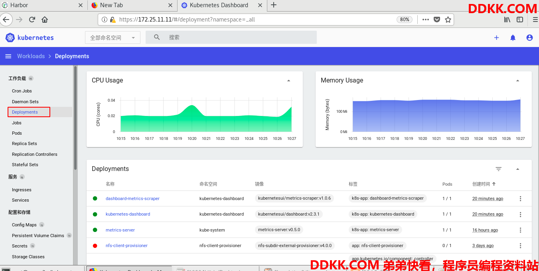Click insecure connection lock icon
The image size is (539, 271).
[x=113, y=20]
